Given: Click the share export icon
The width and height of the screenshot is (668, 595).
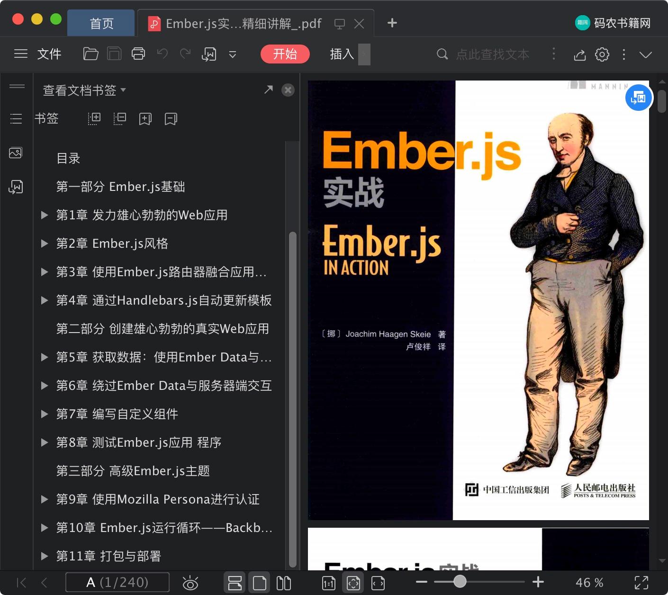Looking at the screenshot, I should [x=579, y=54].
